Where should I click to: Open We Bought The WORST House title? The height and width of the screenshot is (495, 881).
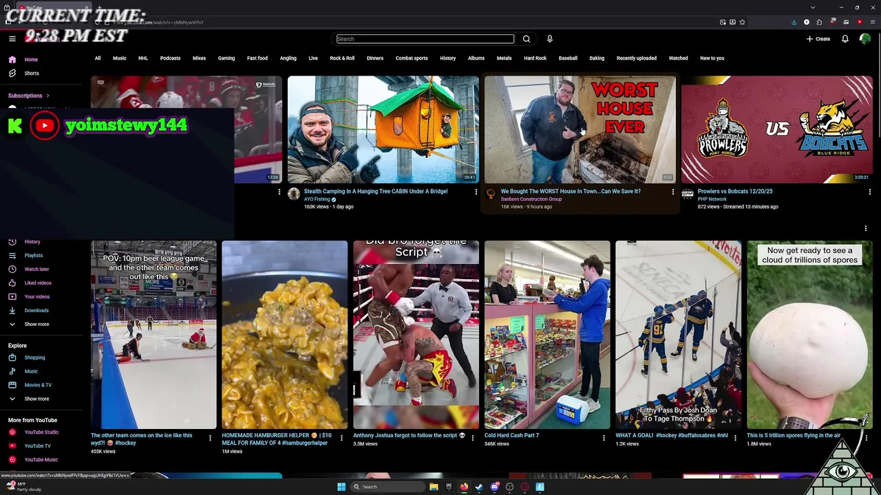click(571, 192)
